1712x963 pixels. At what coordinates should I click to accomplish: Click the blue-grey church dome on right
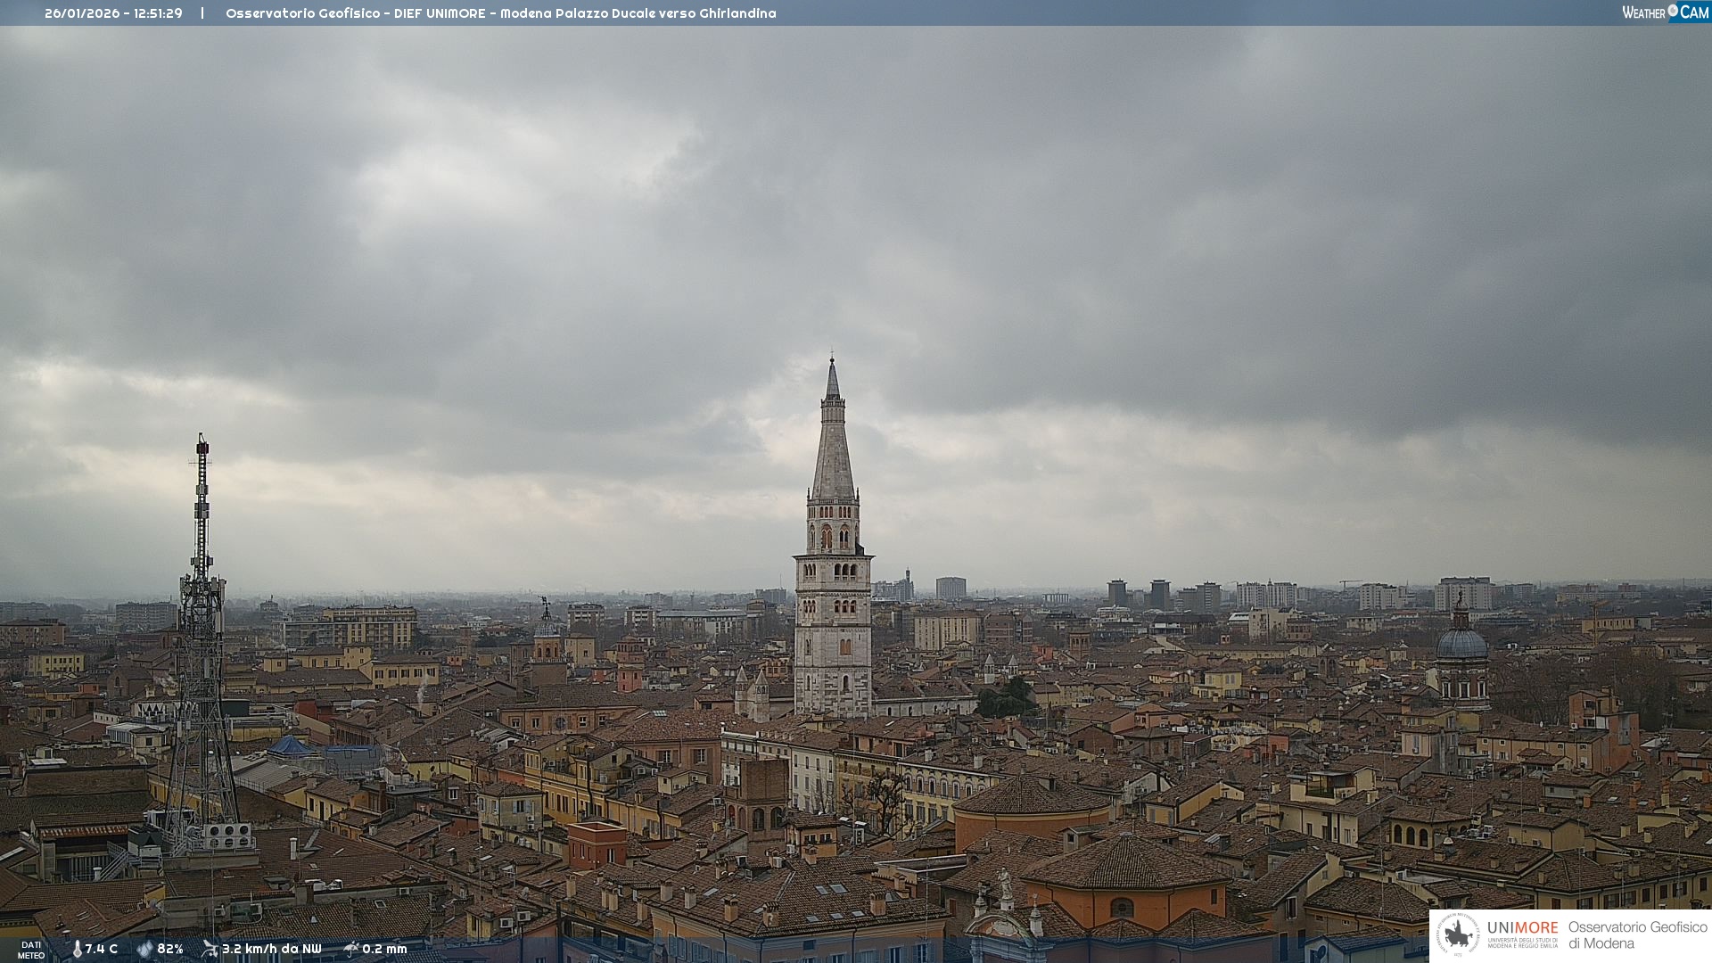tap(1461, 644)
